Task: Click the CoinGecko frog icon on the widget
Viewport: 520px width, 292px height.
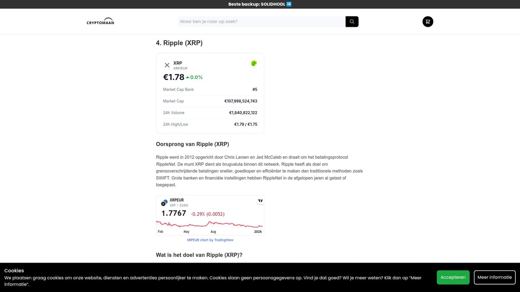Action: [x=253, y=63]
